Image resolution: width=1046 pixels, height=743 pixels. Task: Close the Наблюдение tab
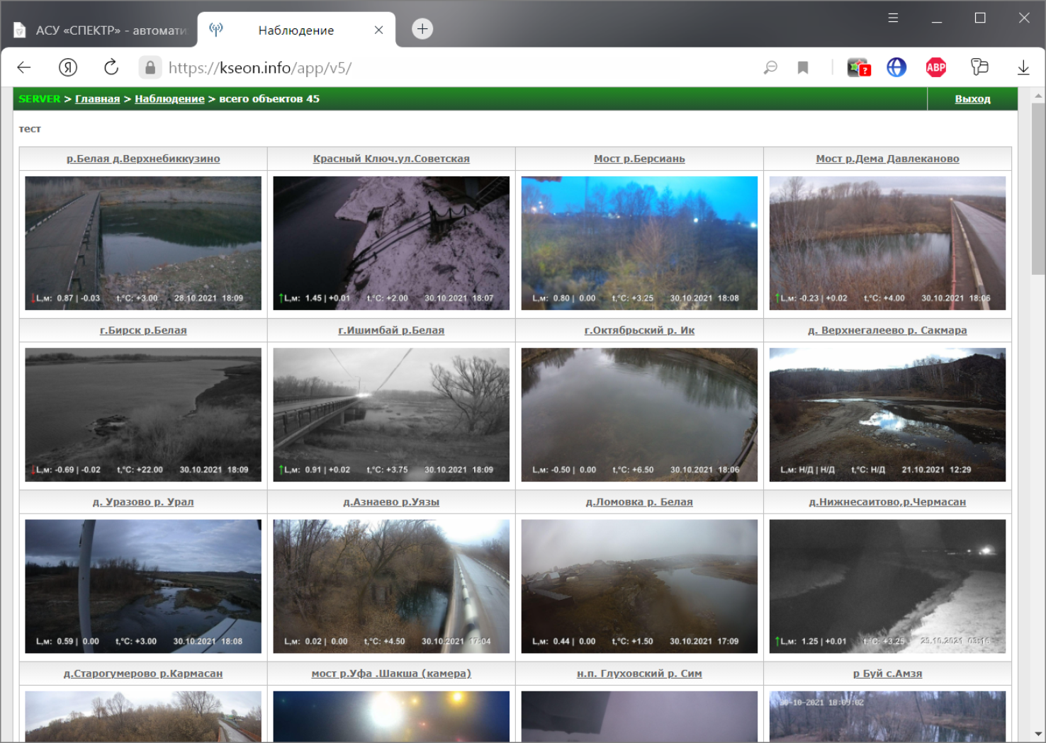click(378, 30)
